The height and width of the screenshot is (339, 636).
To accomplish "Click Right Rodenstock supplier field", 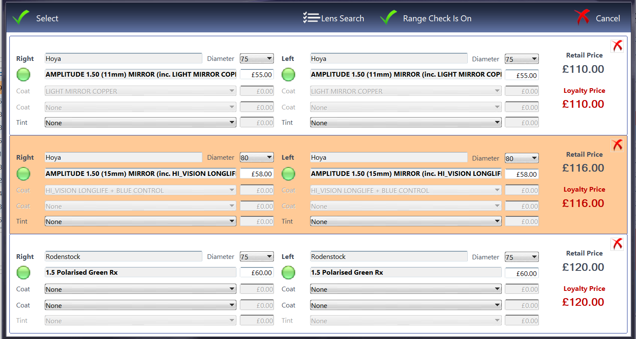I will click(x=124, y=256).
